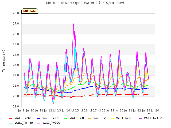Click the Jul 10 x-axis label

click(x=30, y=110)
